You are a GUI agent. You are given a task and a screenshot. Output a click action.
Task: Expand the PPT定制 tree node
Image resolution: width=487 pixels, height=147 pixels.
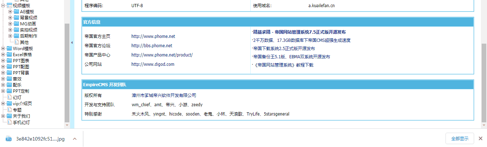point(3,91)
